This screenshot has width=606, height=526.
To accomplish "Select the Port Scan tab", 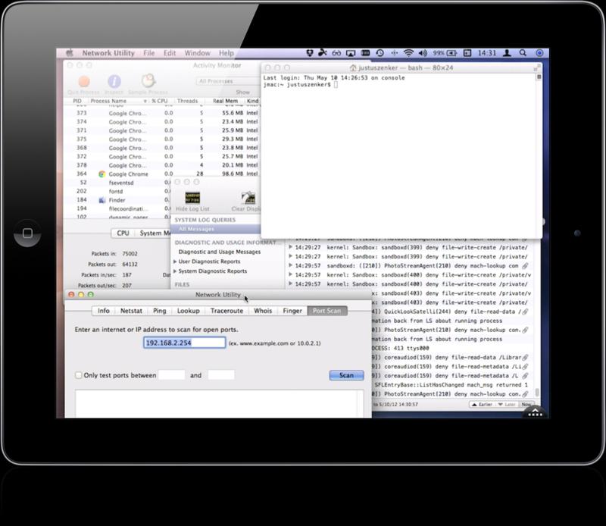I will [327, 311].
